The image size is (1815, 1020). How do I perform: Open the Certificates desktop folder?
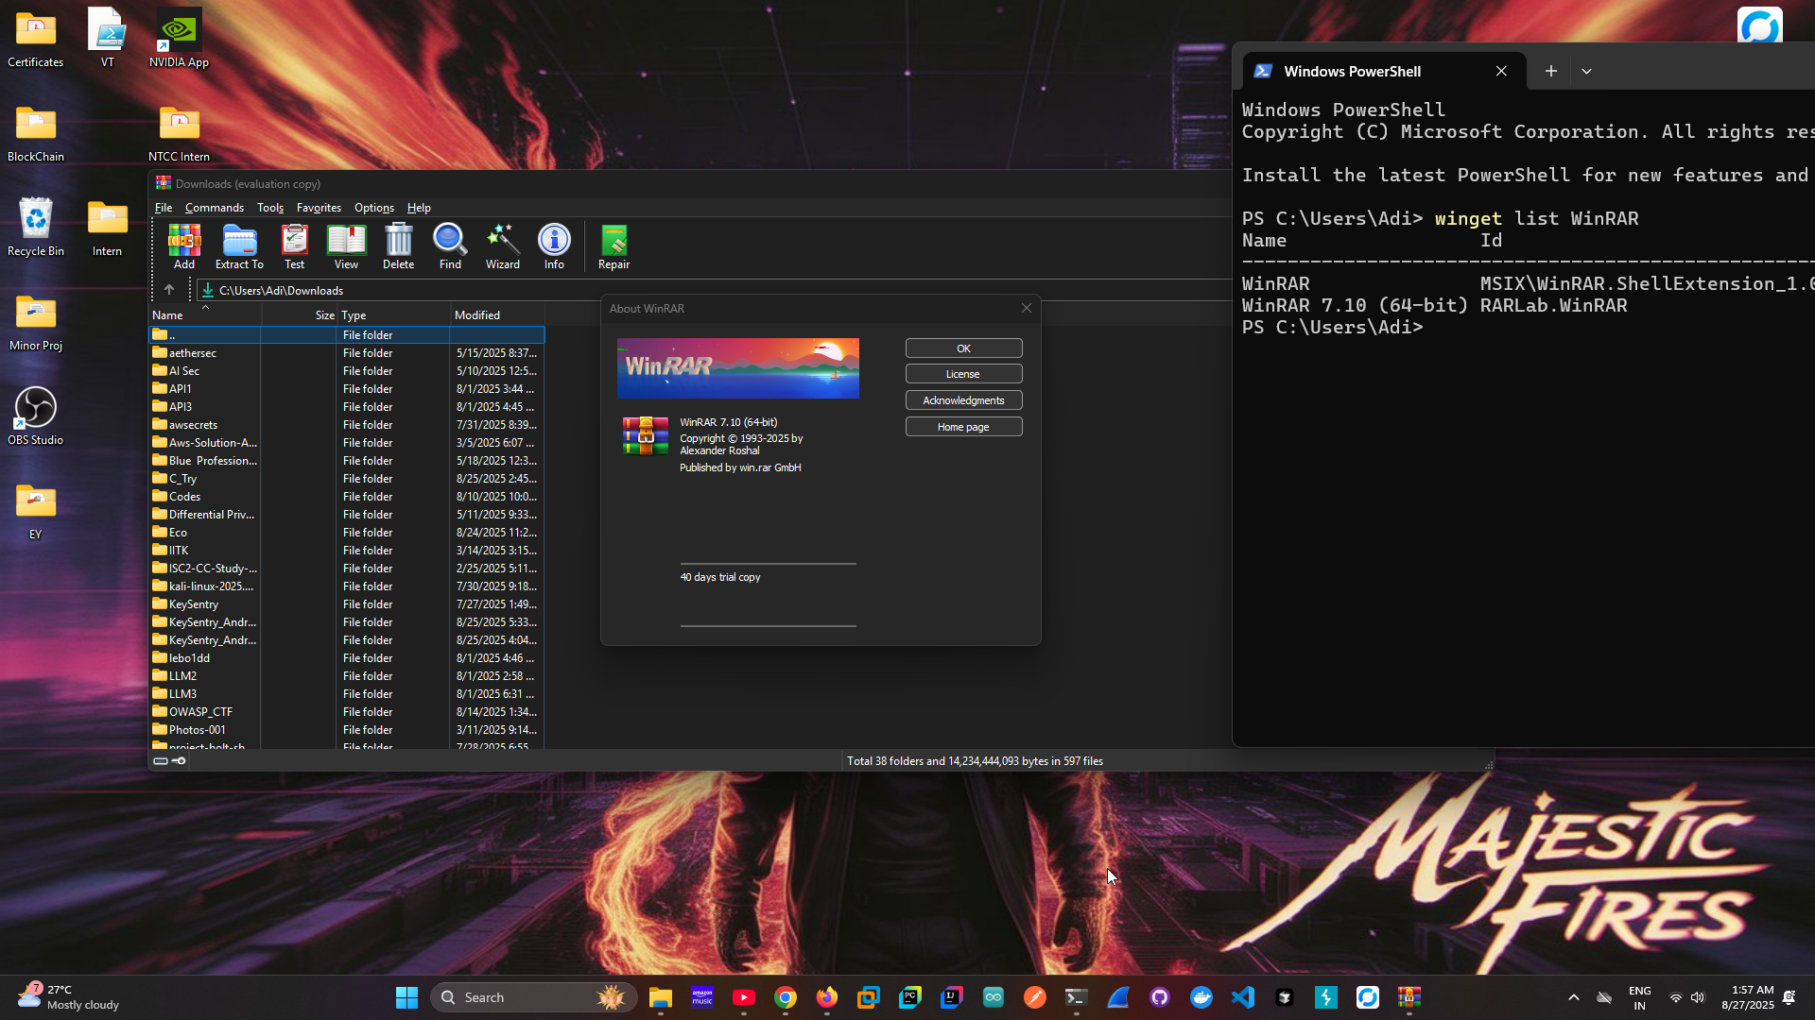click(x=36, y=40)
